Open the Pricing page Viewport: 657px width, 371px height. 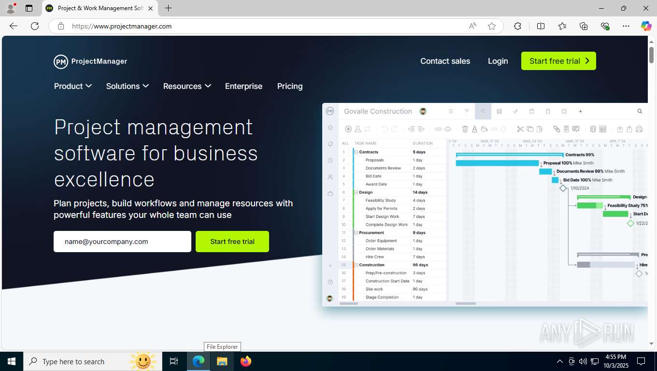[290, 86]
